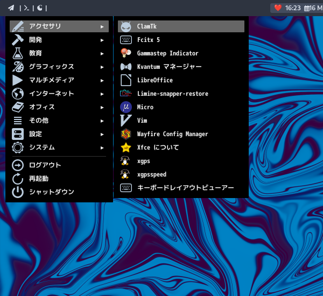The image size is (323, 296).
Task: Choose マルチメディア from the menu
Action: click(59, 80)
